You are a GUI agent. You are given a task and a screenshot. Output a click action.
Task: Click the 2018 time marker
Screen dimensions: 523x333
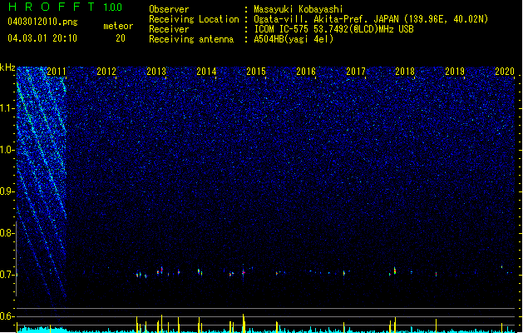(405, 72)
